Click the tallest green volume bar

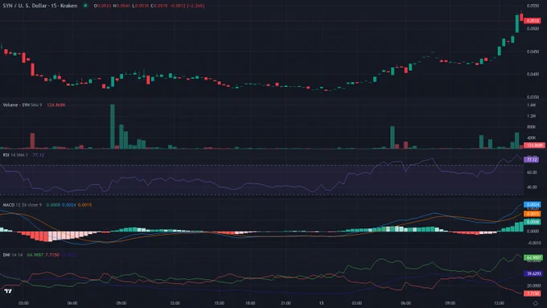coord(113,126)
